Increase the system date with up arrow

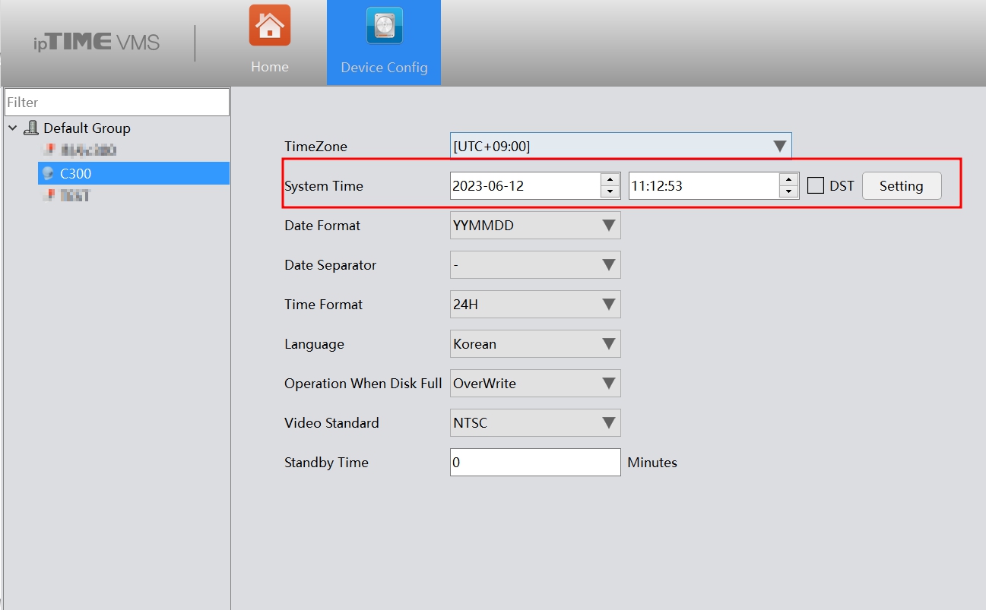pyautogui.click(x=610, y=179)
